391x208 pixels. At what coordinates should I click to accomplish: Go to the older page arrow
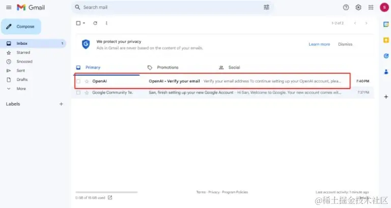pyautogui.click(x=367, y=23)
